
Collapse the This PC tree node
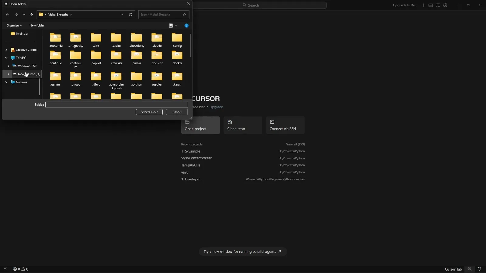pos(6,58)
